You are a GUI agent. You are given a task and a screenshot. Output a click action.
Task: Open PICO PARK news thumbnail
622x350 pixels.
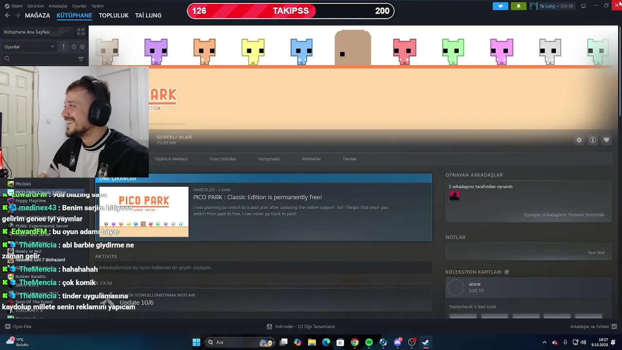tap(144, 211)
